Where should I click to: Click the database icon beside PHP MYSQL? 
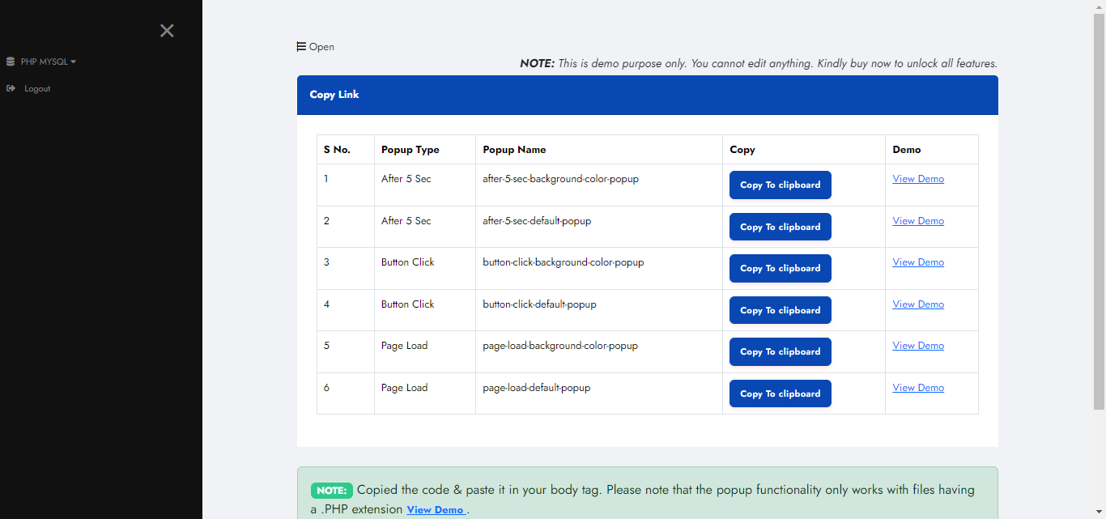point(11,62)
